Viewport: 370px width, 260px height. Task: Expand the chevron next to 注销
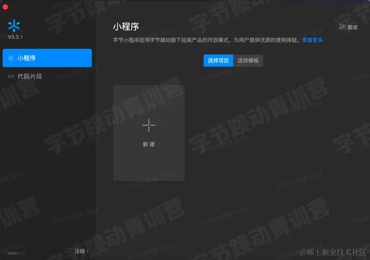[88, 251]
